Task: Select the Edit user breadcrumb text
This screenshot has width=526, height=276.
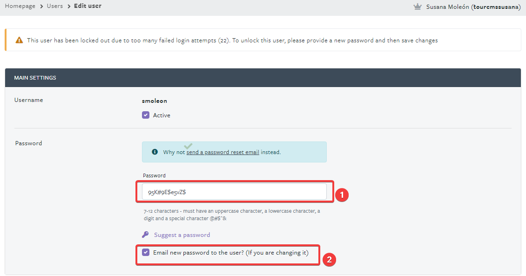Action: click(88, 6)
